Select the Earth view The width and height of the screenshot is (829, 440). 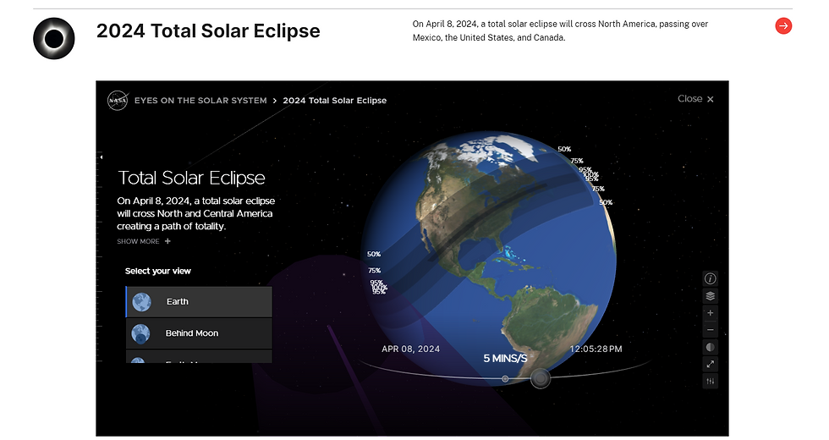point(199,302)
